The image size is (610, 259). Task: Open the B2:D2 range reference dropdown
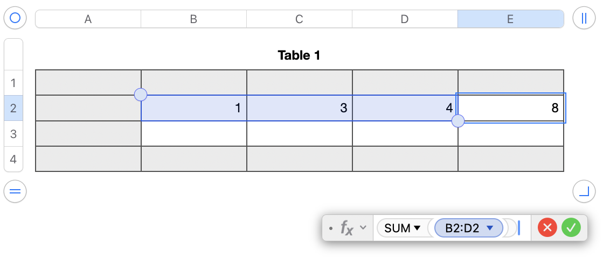pos(490,228)
